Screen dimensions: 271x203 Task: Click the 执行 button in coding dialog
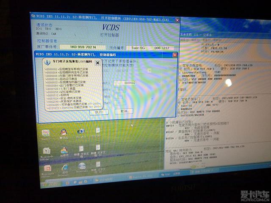(x=99, y=112)
